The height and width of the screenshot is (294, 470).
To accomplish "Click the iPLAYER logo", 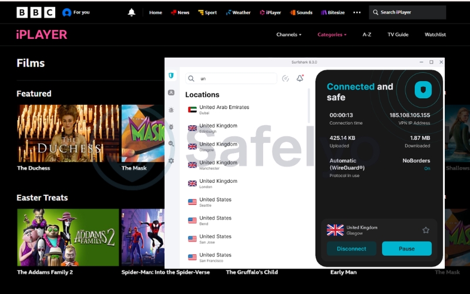I will click(42, 35).
